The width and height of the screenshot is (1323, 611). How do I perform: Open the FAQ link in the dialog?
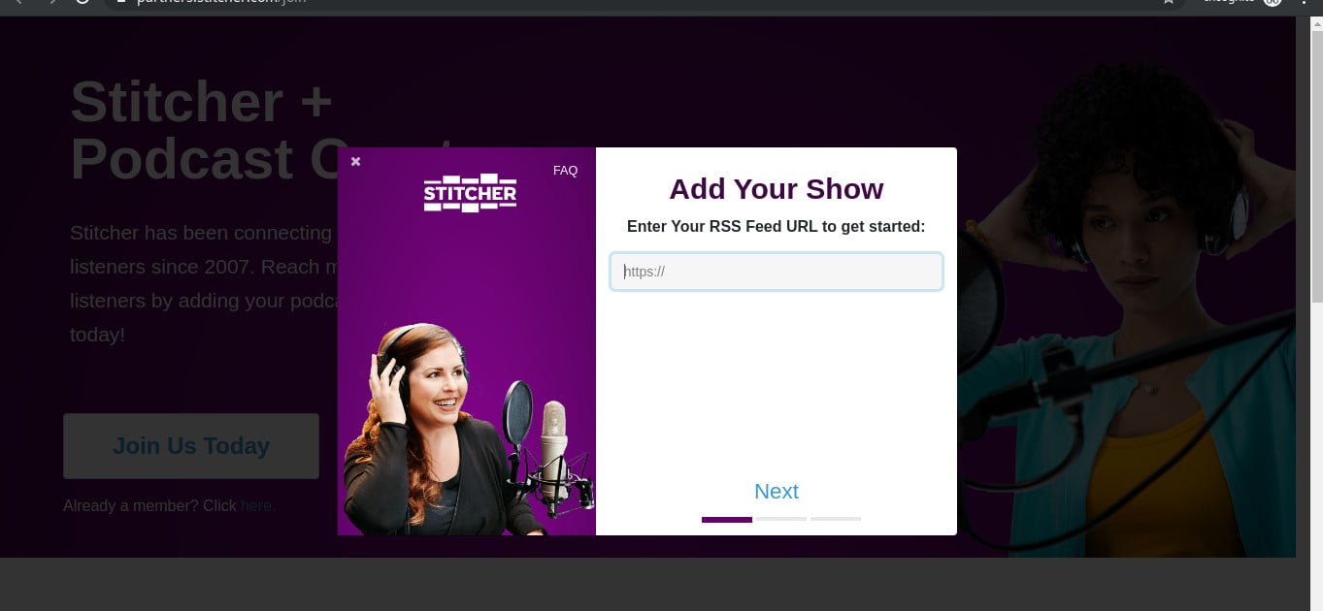pyautogui.click(x=565, y=171)
